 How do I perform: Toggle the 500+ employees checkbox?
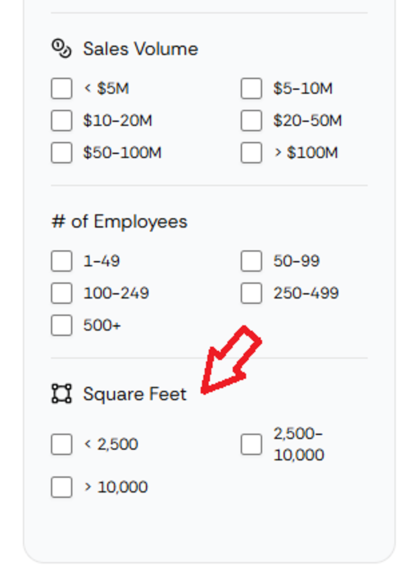tap(61, 325)
